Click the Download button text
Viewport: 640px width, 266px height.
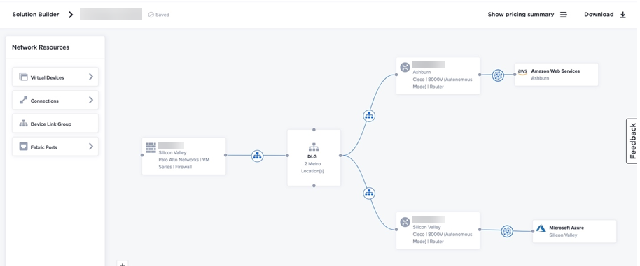(599, 14)
